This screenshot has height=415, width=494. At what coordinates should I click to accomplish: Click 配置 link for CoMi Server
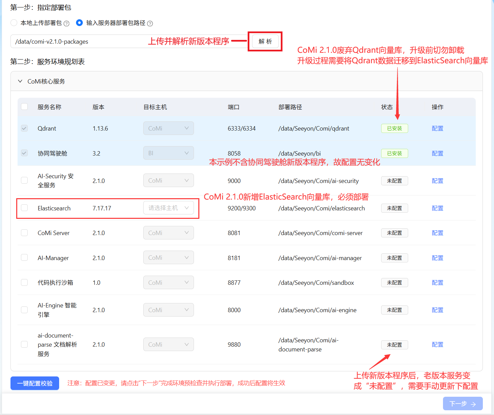(437, 233)
